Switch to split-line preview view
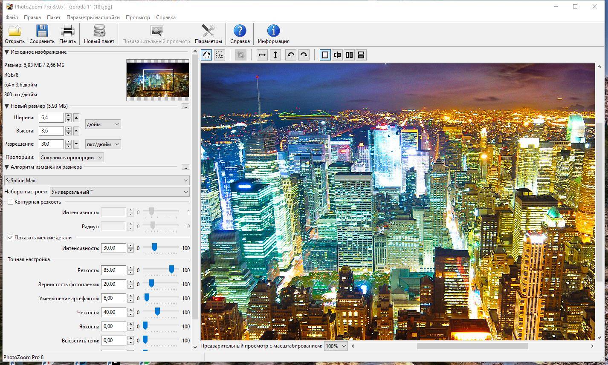This screenshot has height=365, width=608. (x=337, y=55)
